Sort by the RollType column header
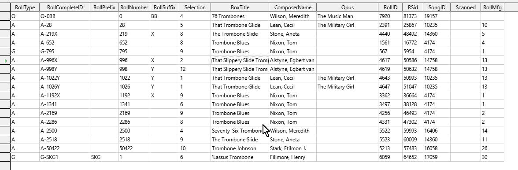518x170 pixels. coord(25,7)
